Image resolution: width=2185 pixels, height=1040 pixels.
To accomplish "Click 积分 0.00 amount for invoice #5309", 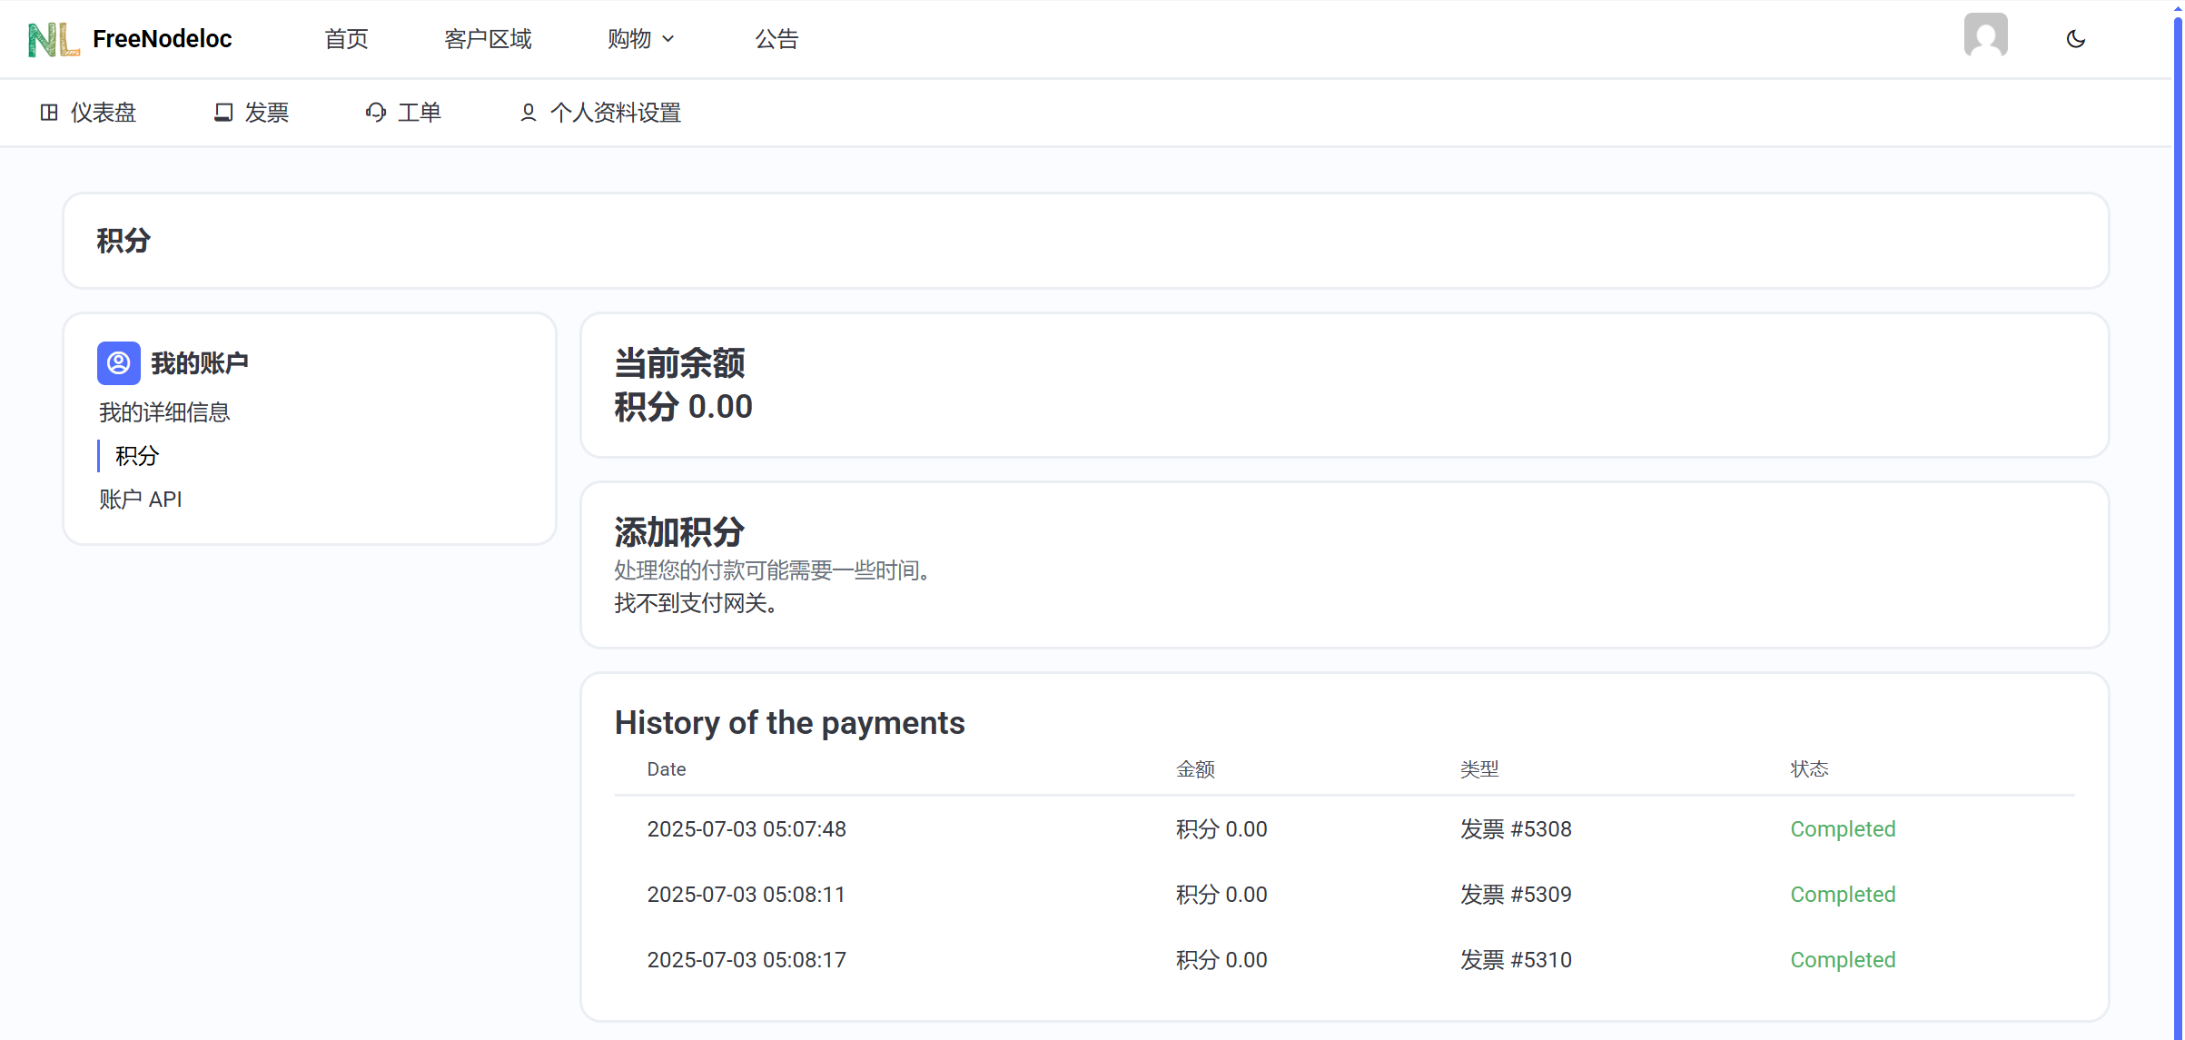I will [1221, 895].
